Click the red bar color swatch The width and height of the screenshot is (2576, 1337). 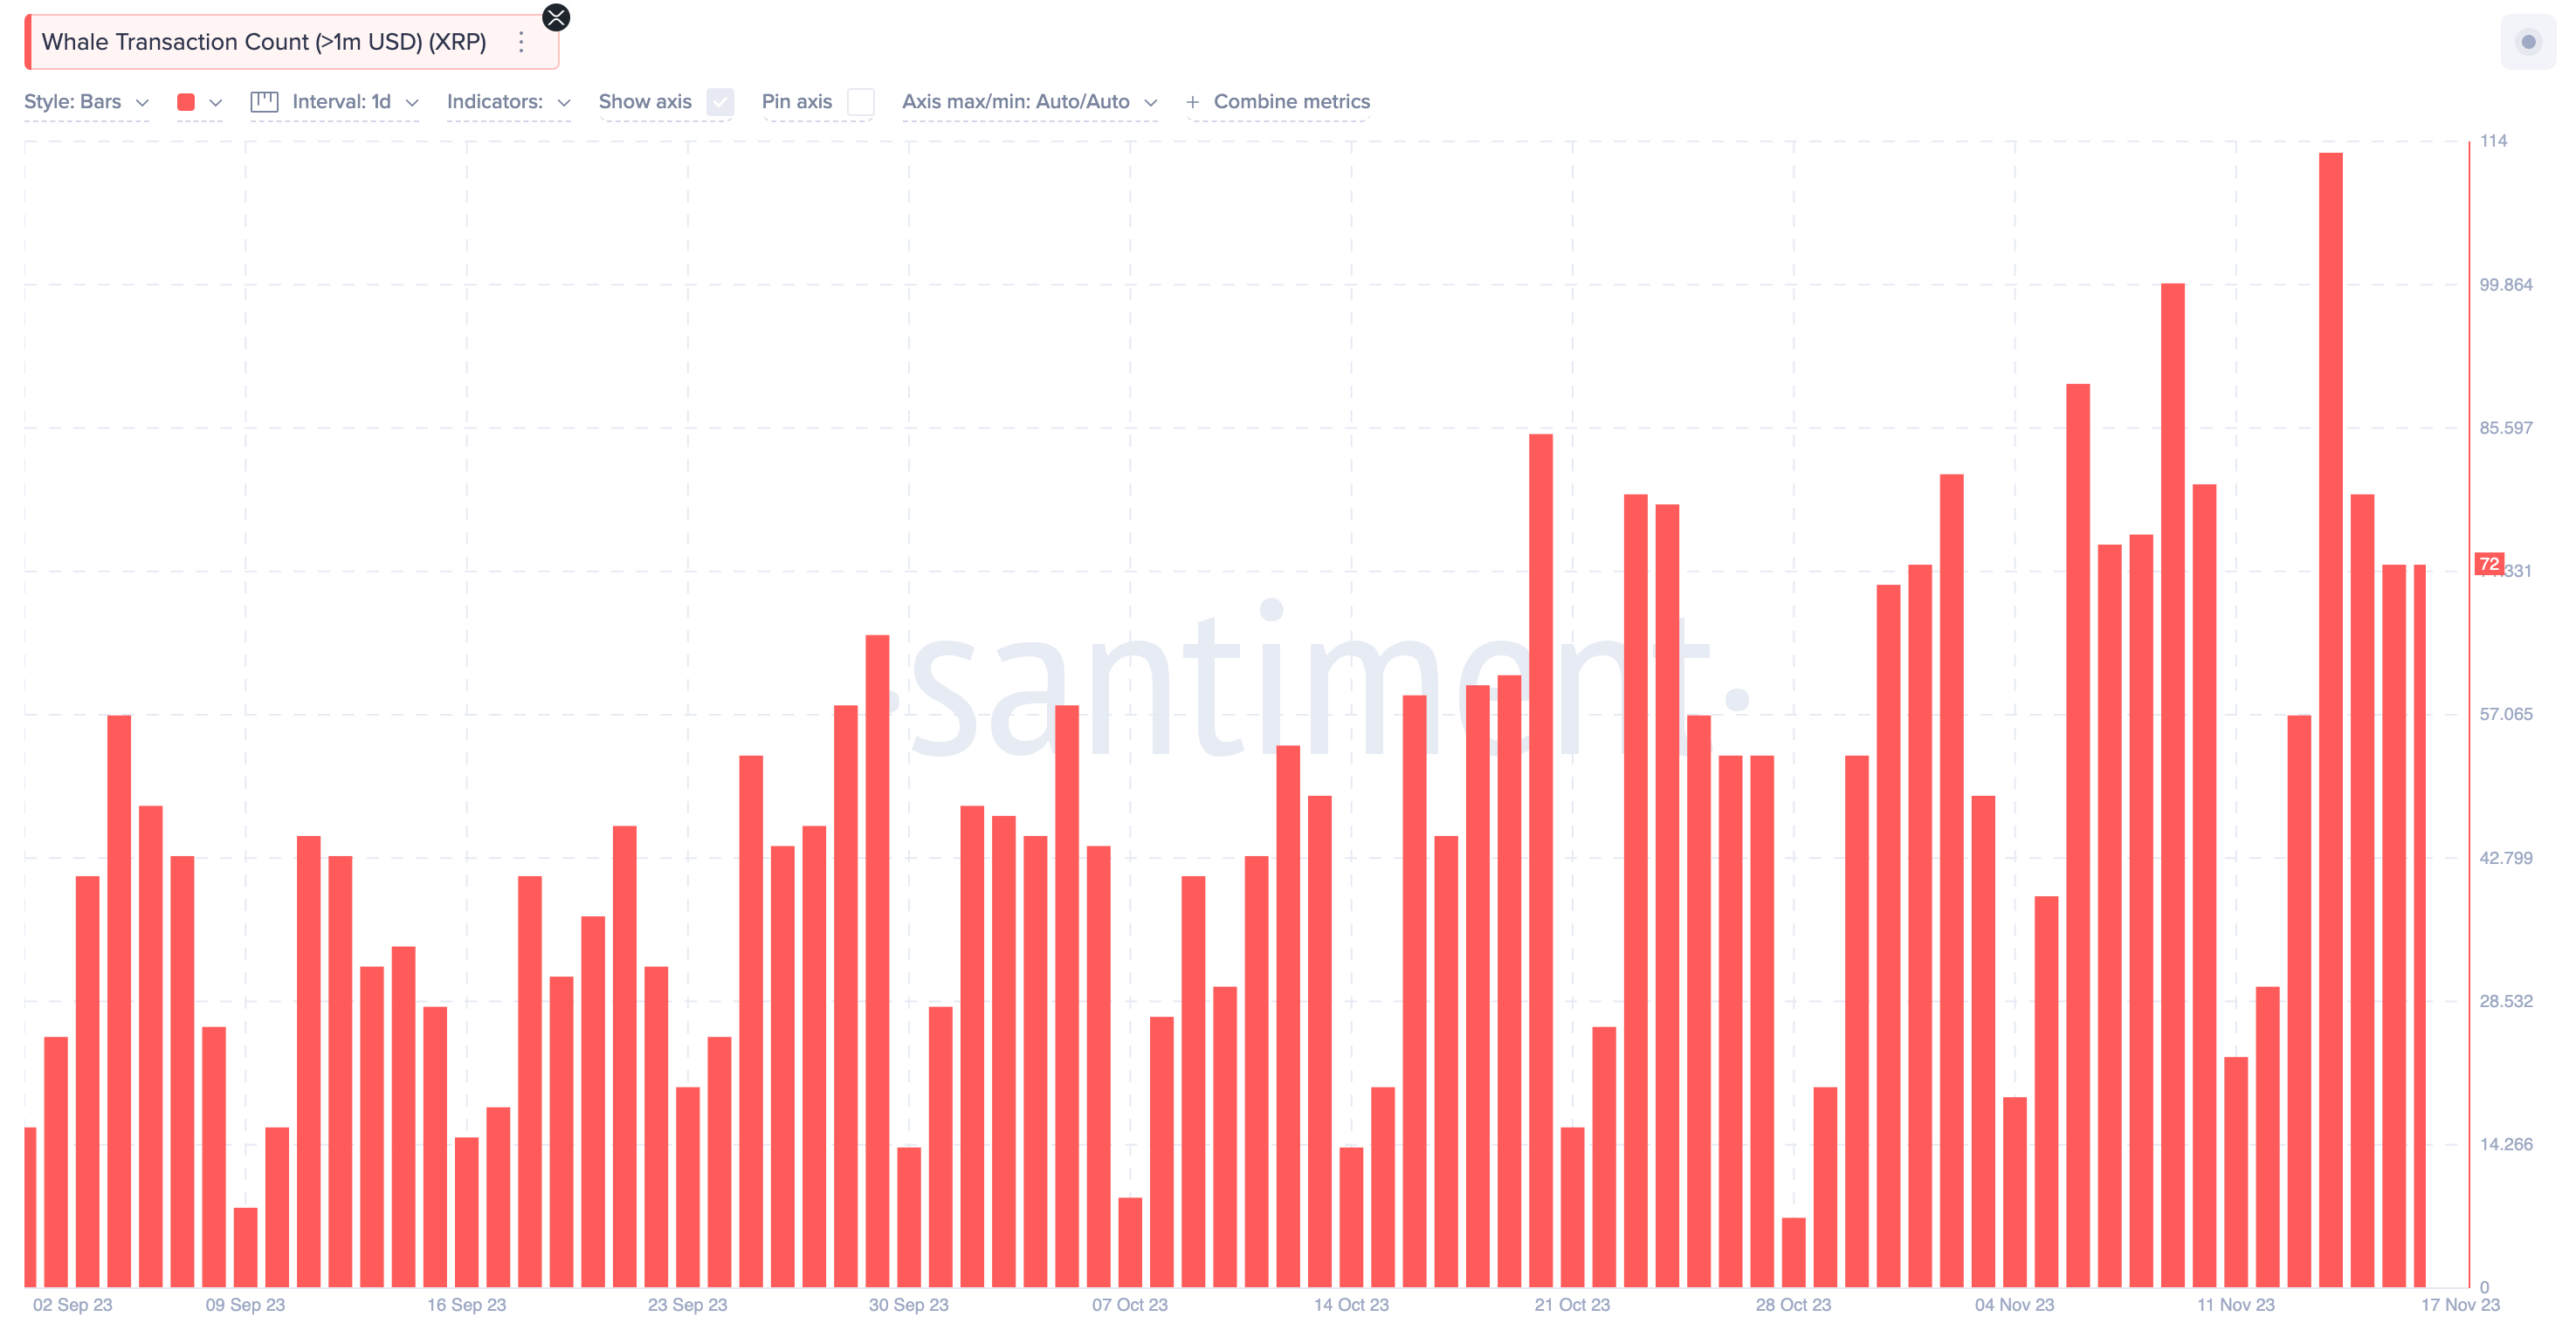[185, 102]
